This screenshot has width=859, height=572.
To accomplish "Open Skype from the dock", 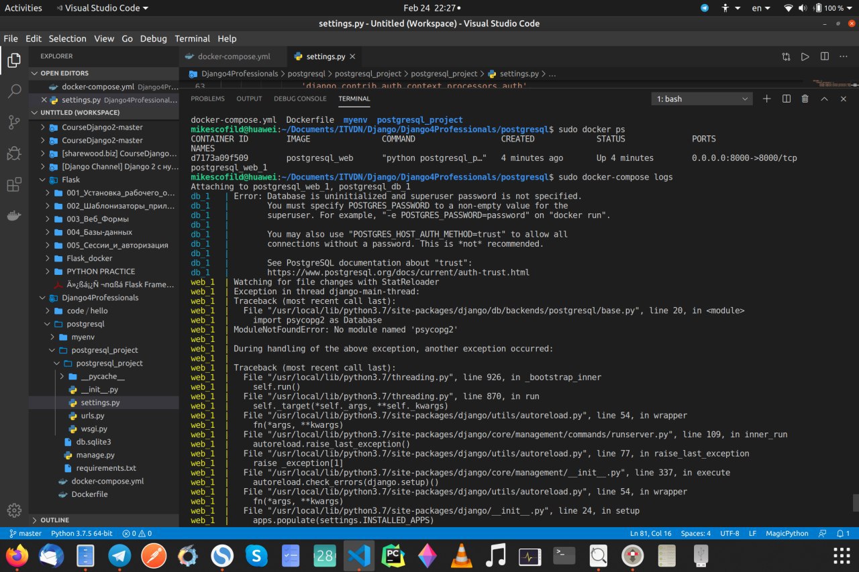I will tap(256, 555).
